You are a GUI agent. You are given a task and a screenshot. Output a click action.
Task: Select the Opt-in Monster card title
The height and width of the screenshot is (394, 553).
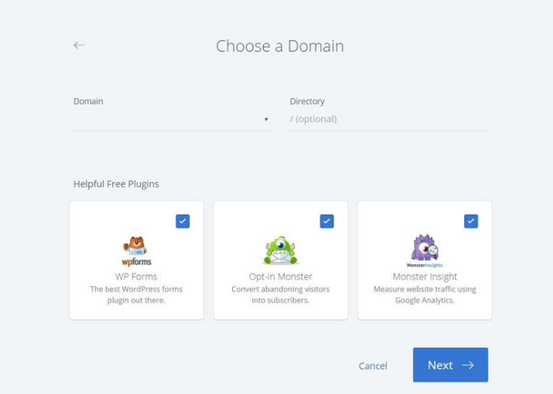point(280,276)
